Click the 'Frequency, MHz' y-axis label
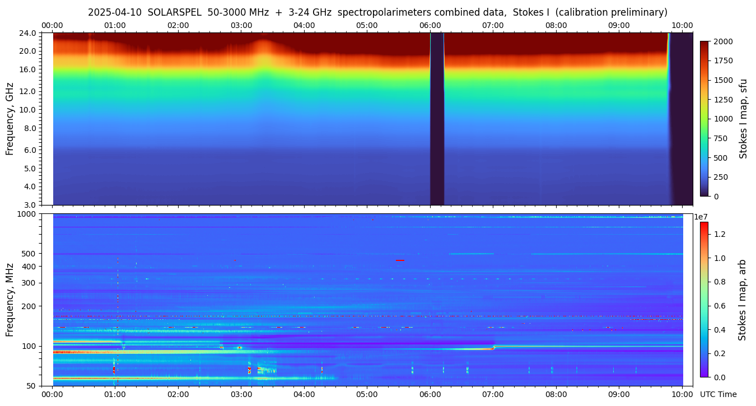 [x=10, y=300]
